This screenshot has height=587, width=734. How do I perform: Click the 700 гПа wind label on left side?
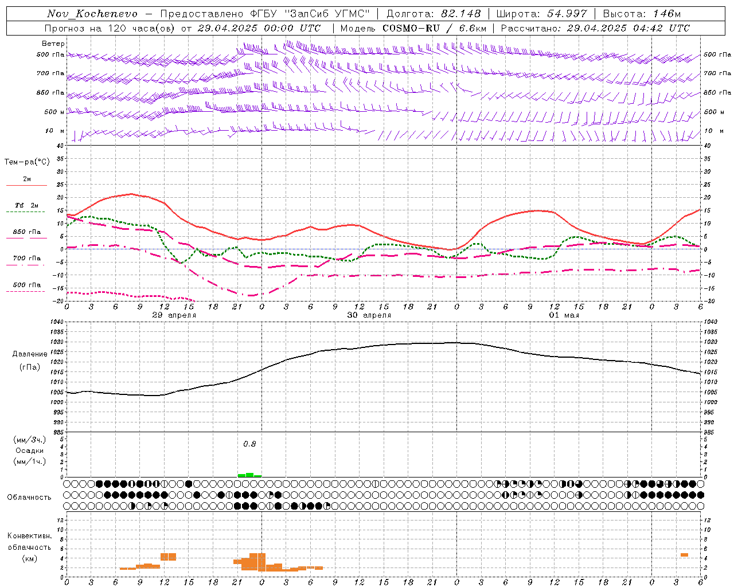click(x=50, y=73)
